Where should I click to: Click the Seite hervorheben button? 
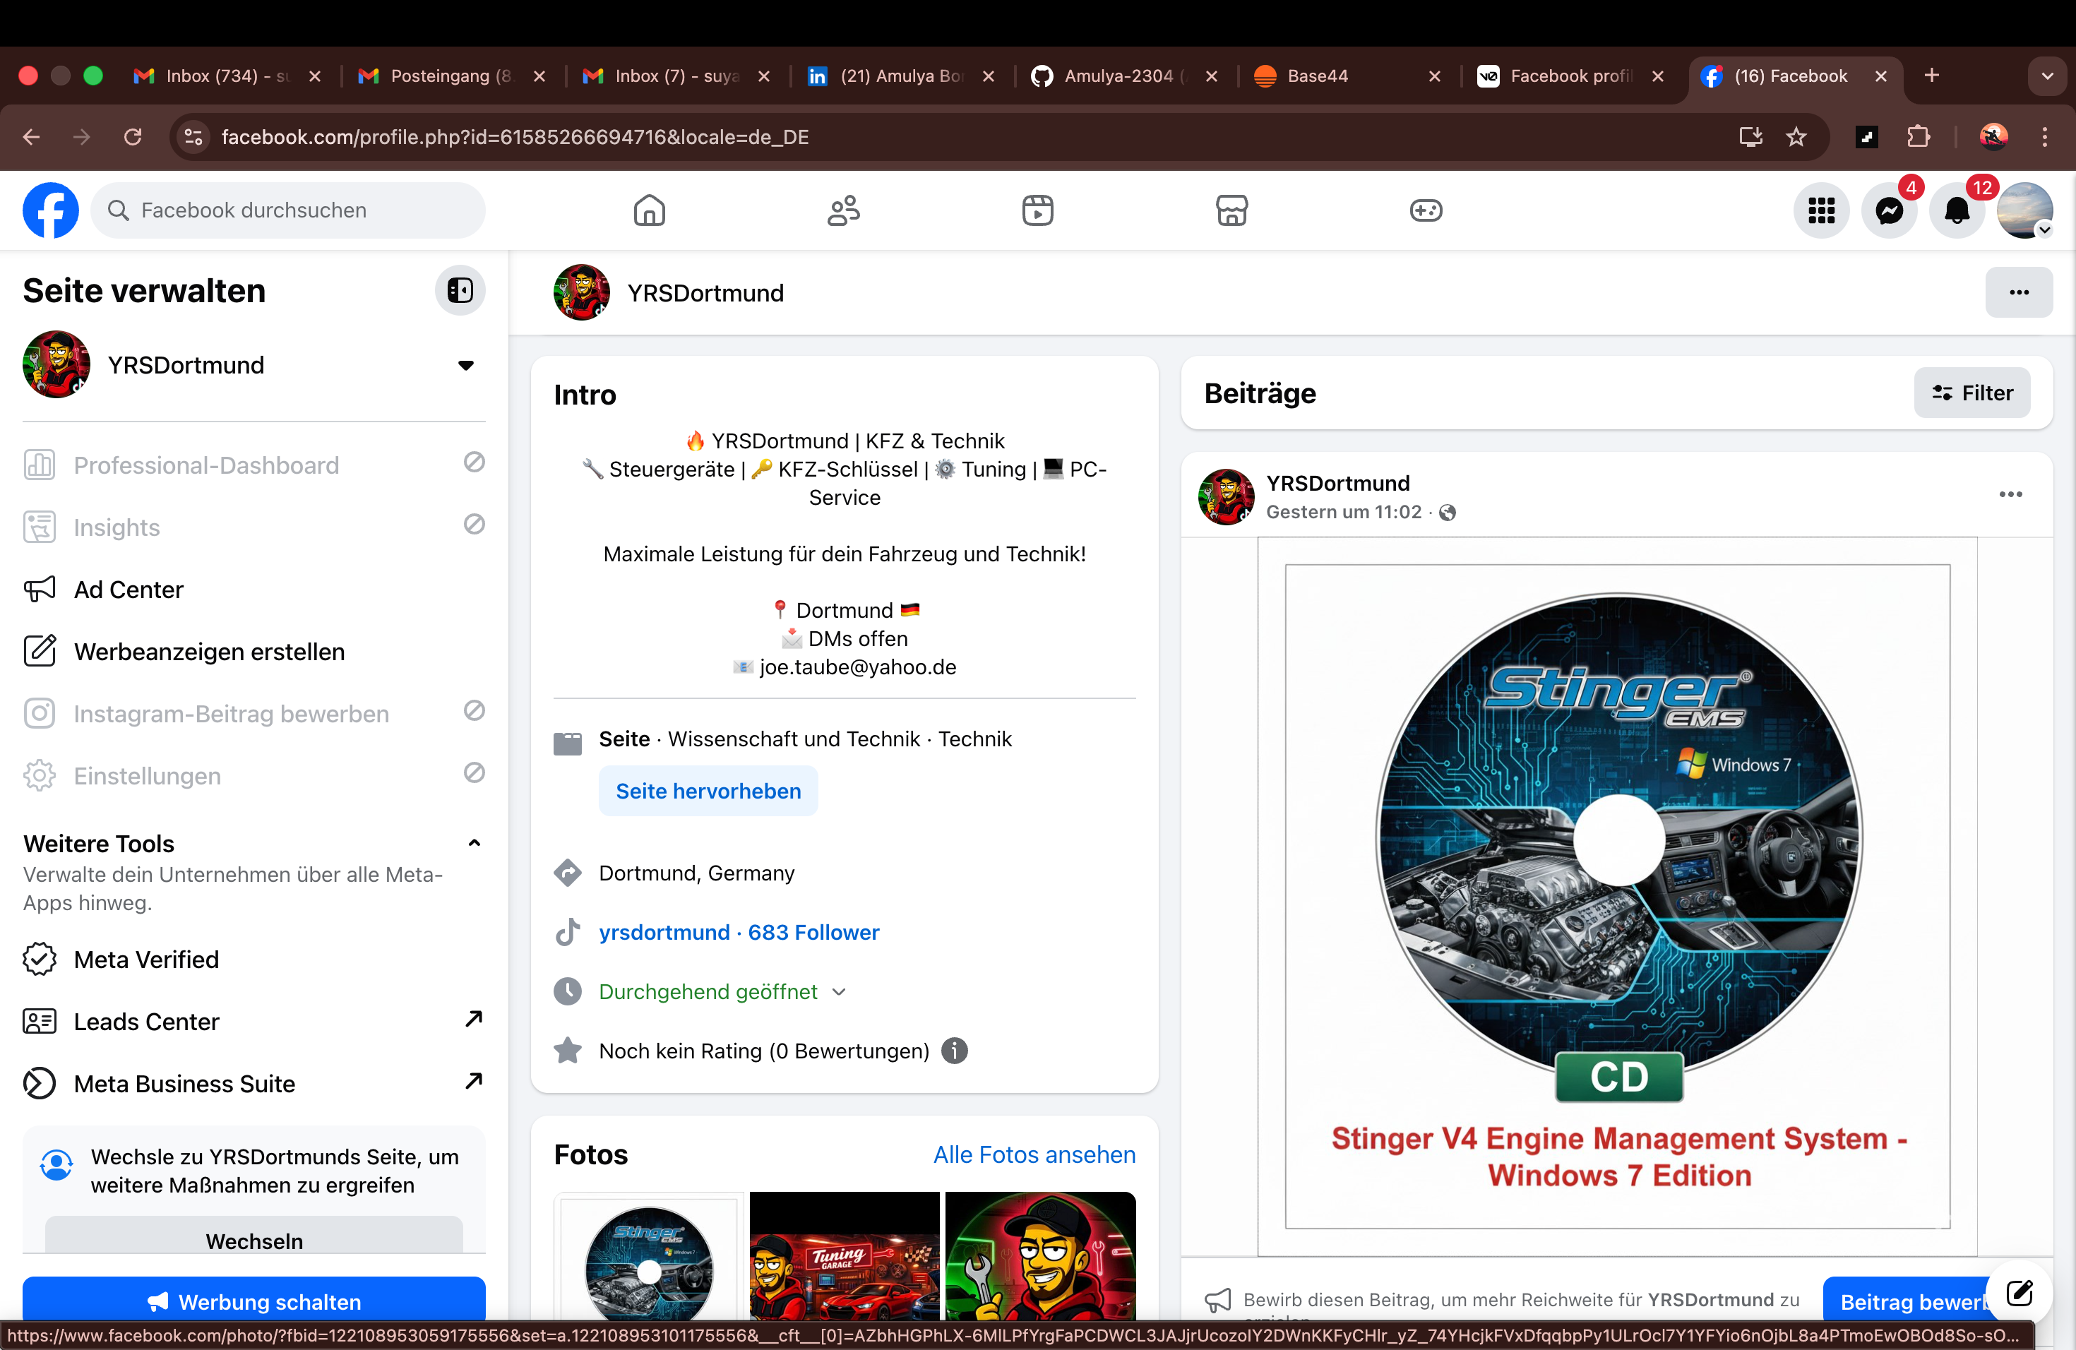pyautogui.click(x=708, y=791)
